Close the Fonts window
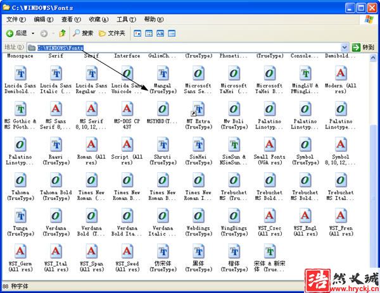380x293 pixels. pyautogui.click(x=372, y=8)
